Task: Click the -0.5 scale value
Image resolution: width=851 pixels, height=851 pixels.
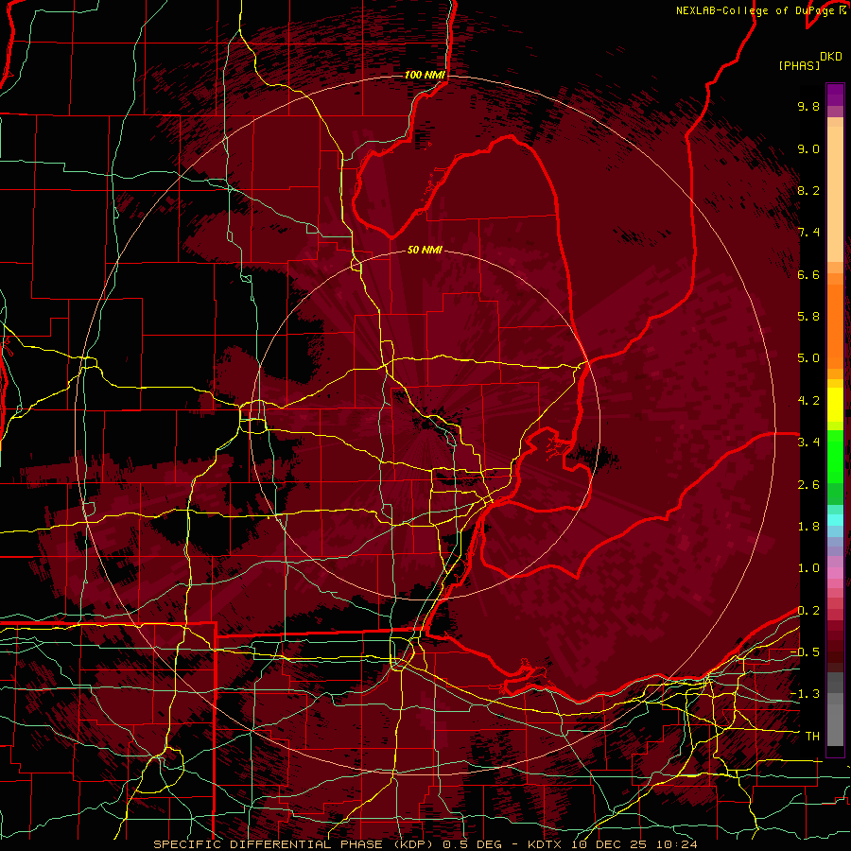Action: tap(805, 652)
